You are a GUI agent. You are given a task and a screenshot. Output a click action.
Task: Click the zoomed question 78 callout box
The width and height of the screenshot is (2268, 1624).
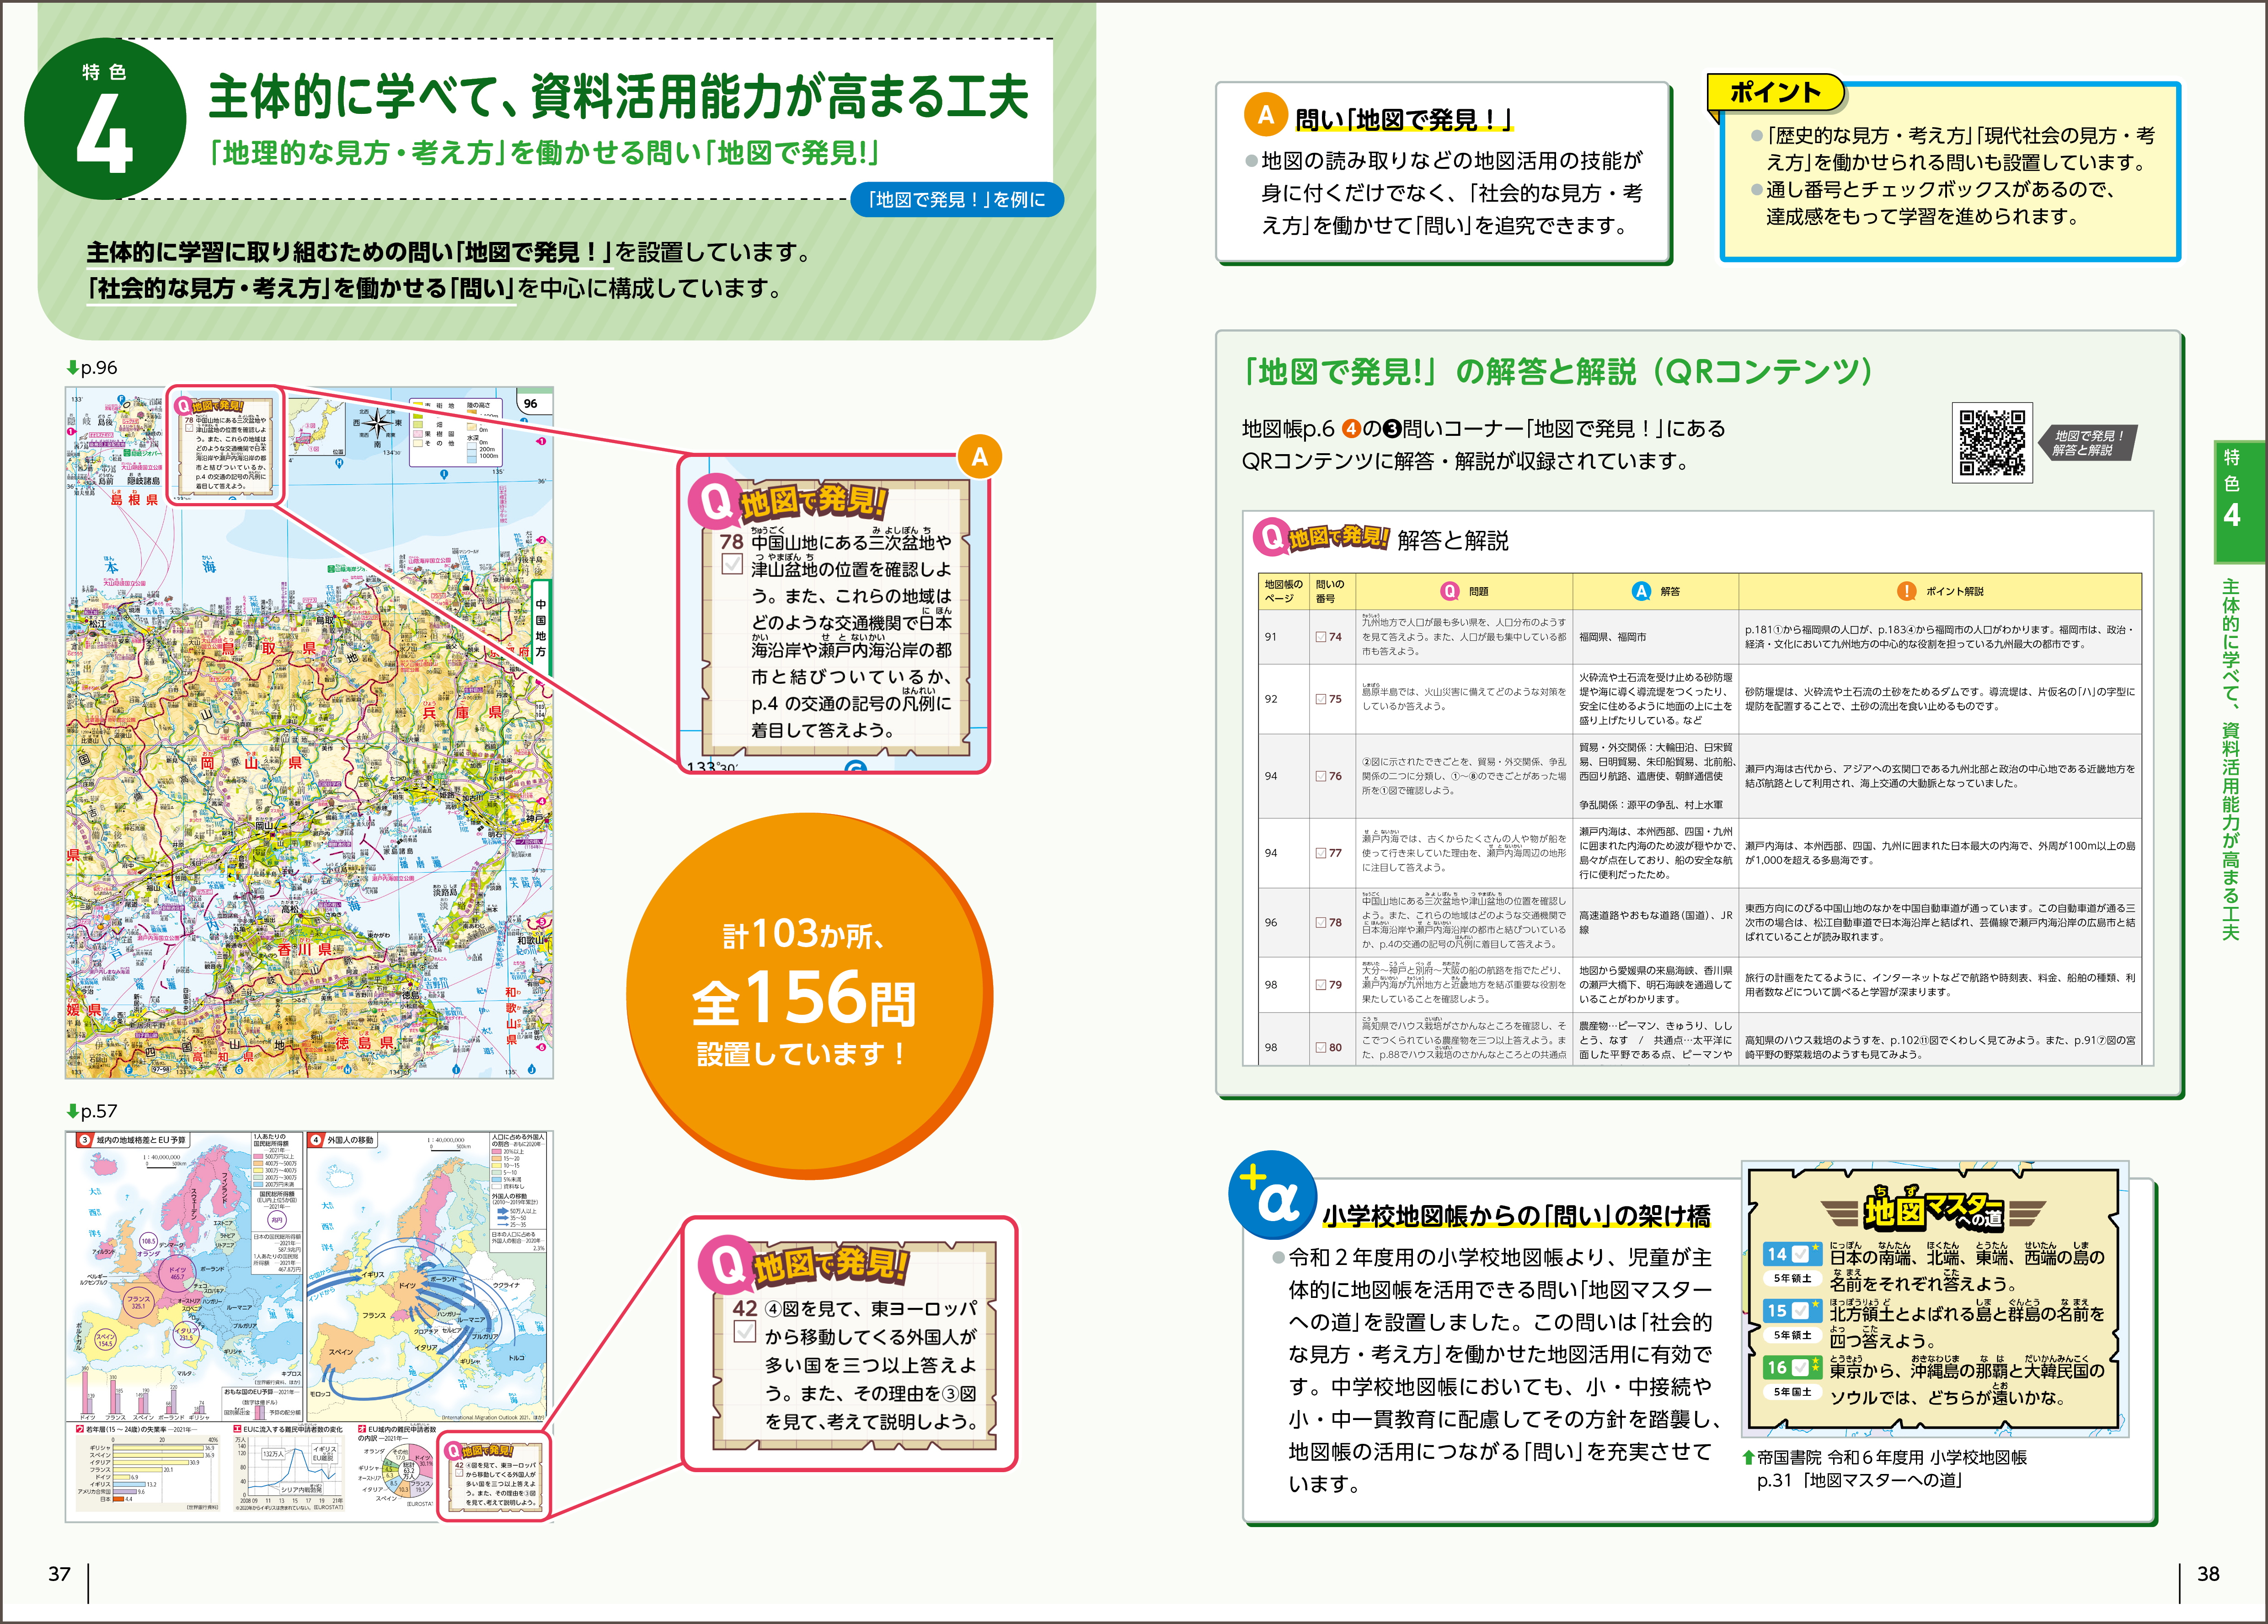click(x=834, y=615)
